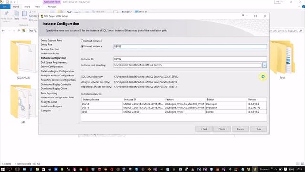Show hidden system tray icons
The image size is (305, 172).
point(275,169)
